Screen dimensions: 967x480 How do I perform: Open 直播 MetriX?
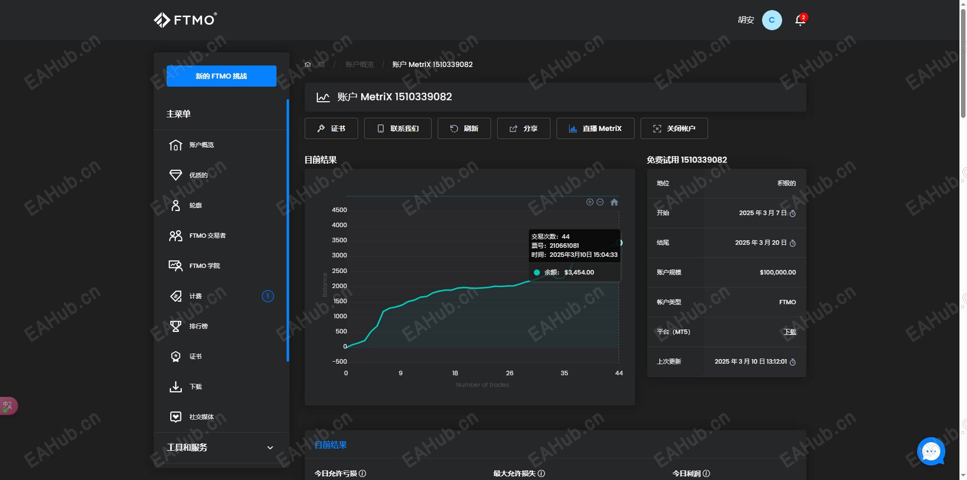click(x=595, y=128)
